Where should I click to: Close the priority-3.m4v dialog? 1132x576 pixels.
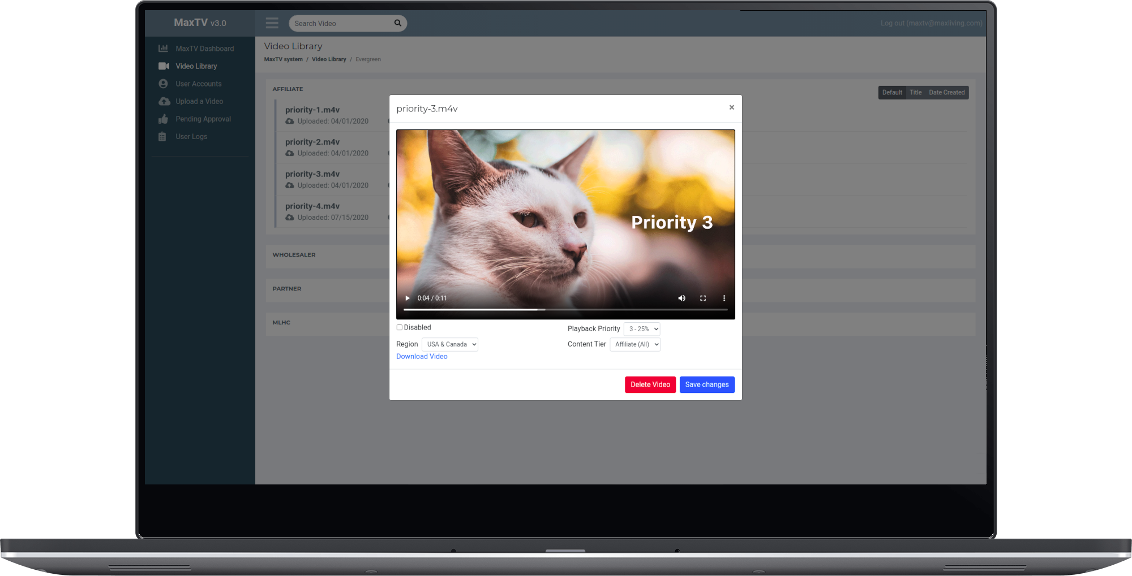[731, 107]
